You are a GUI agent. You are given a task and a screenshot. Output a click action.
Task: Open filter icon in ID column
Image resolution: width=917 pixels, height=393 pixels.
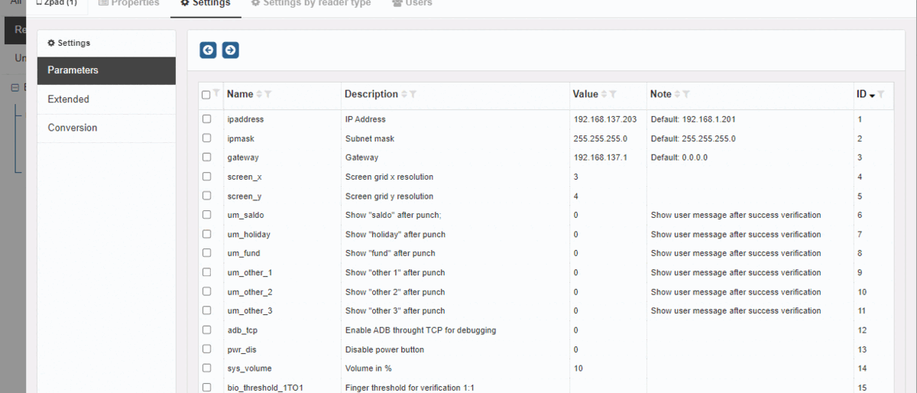point(882,94)
